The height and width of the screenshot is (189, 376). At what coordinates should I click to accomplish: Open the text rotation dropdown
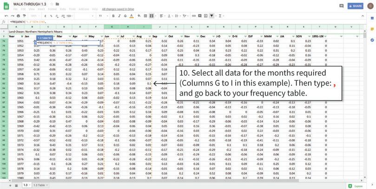point(185,16)
